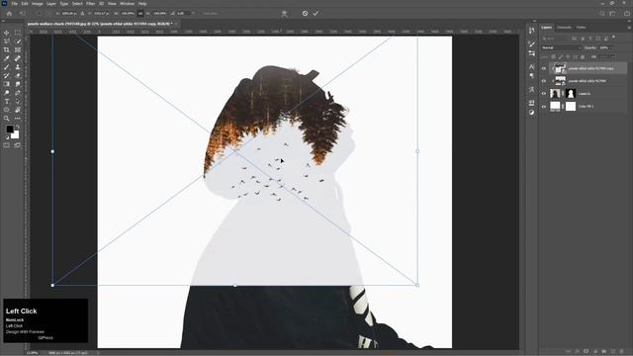This screenshot has height=356, width=633.
Task: Click the Home icon in options bar
Action: pos(9,13)
